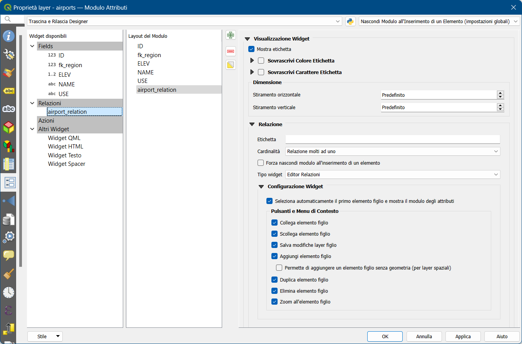Open the Source settings wrench icon
The width and height of the screenshot is (522, 344).
click(x=8, y=54)
